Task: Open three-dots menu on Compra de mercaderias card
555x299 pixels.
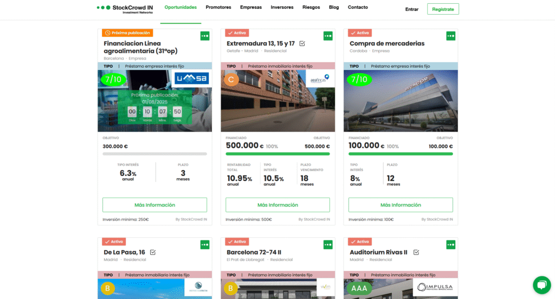Action: pos(451,36)
